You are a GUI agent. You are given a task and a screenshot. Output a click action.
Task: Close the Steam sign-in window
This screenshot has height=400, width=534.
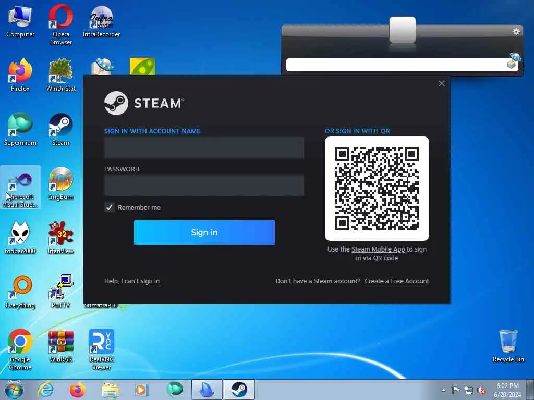[x=442, y=83]
